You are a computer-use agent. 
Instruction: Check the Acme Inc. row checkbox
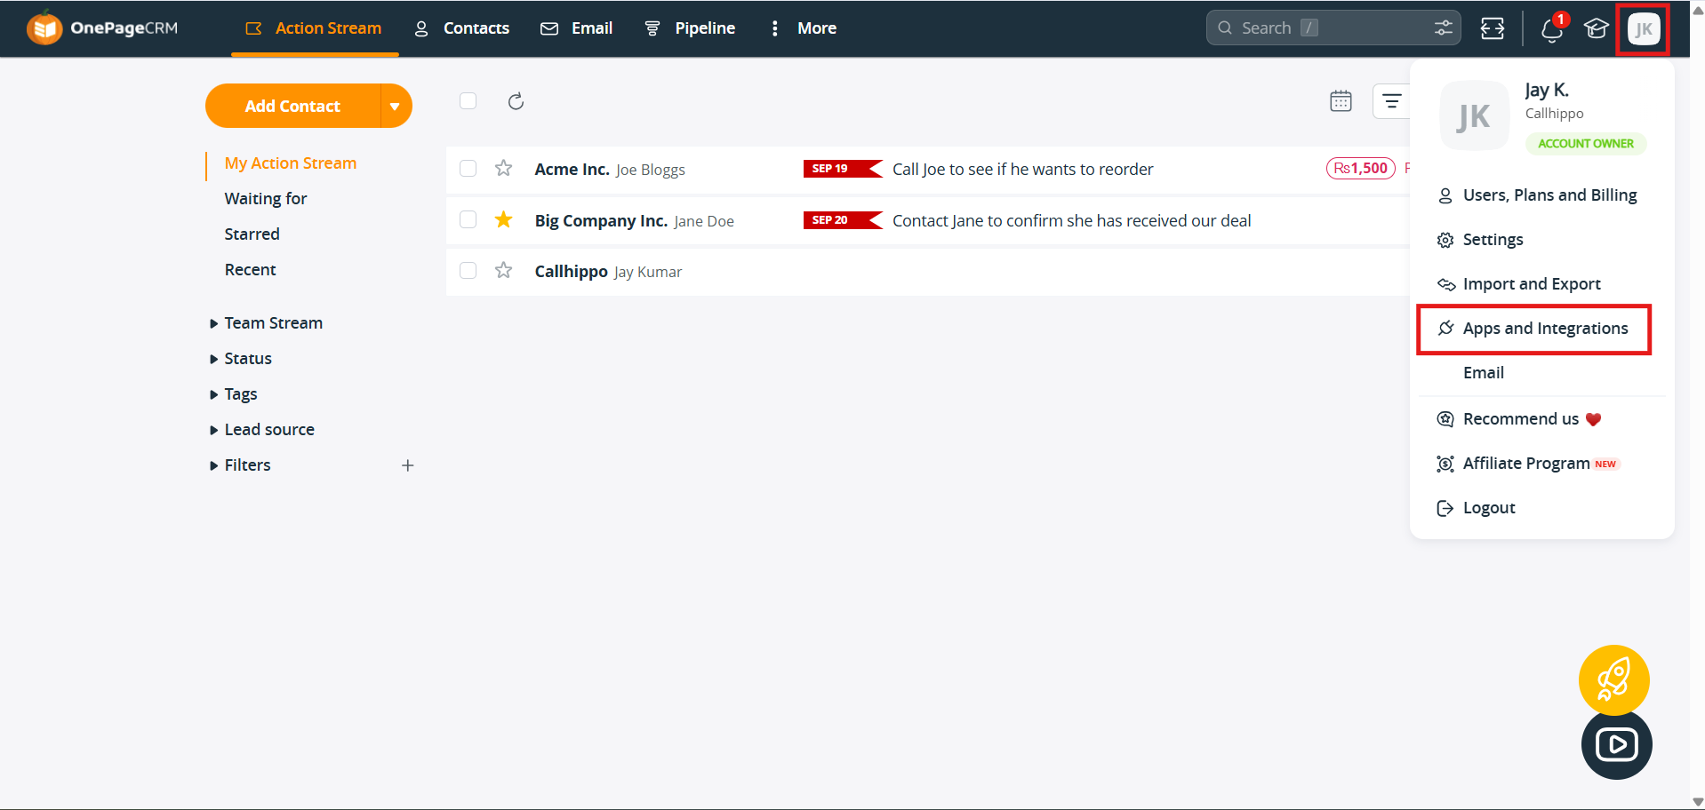468,169
